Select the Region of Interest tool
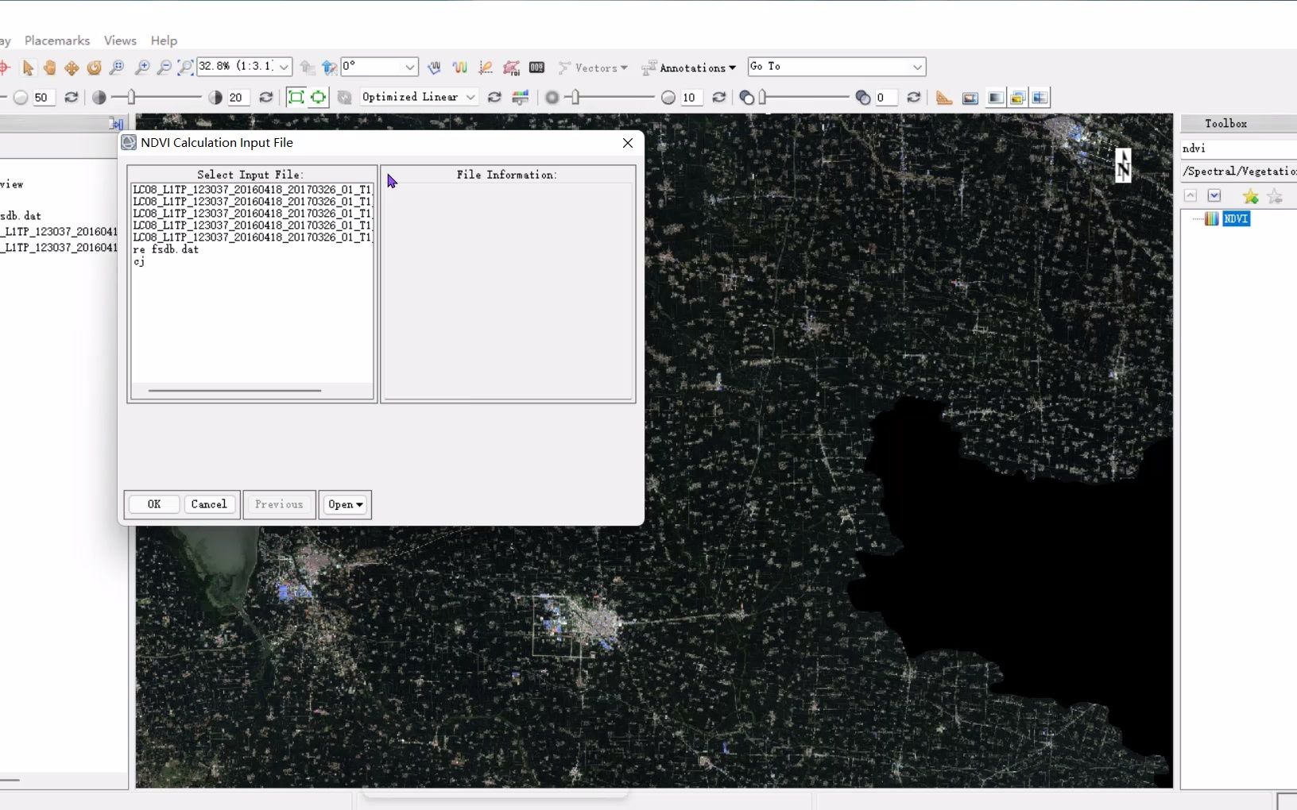The image size is (1297, 810). (512, 67)
